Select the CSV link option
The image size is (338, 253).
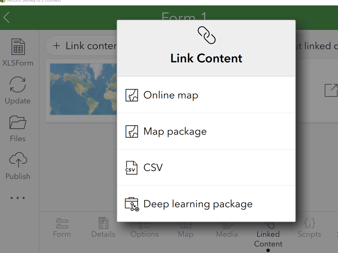[206, 168]
